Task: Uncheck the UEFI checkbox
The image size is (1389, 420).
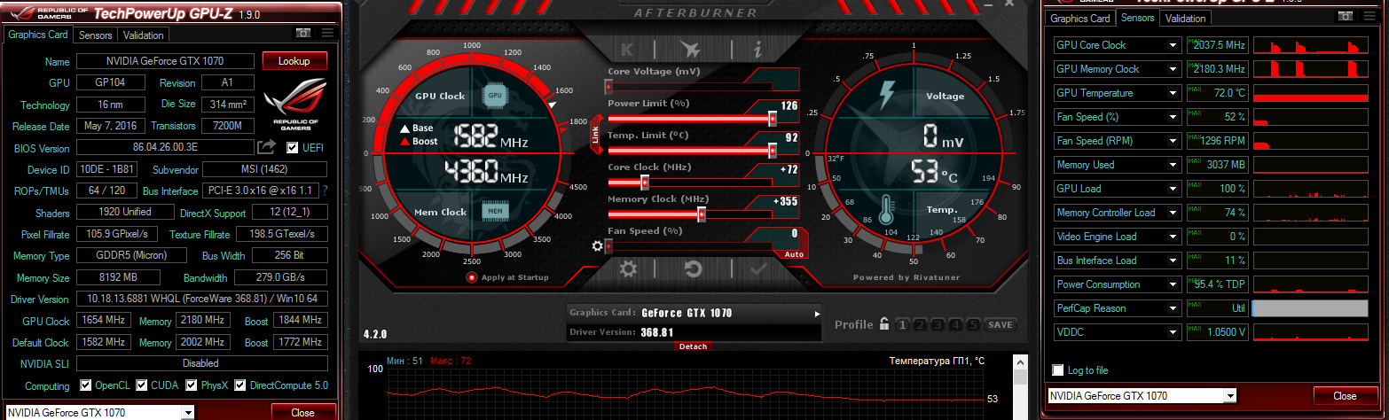Action: [x=292, y=147]
